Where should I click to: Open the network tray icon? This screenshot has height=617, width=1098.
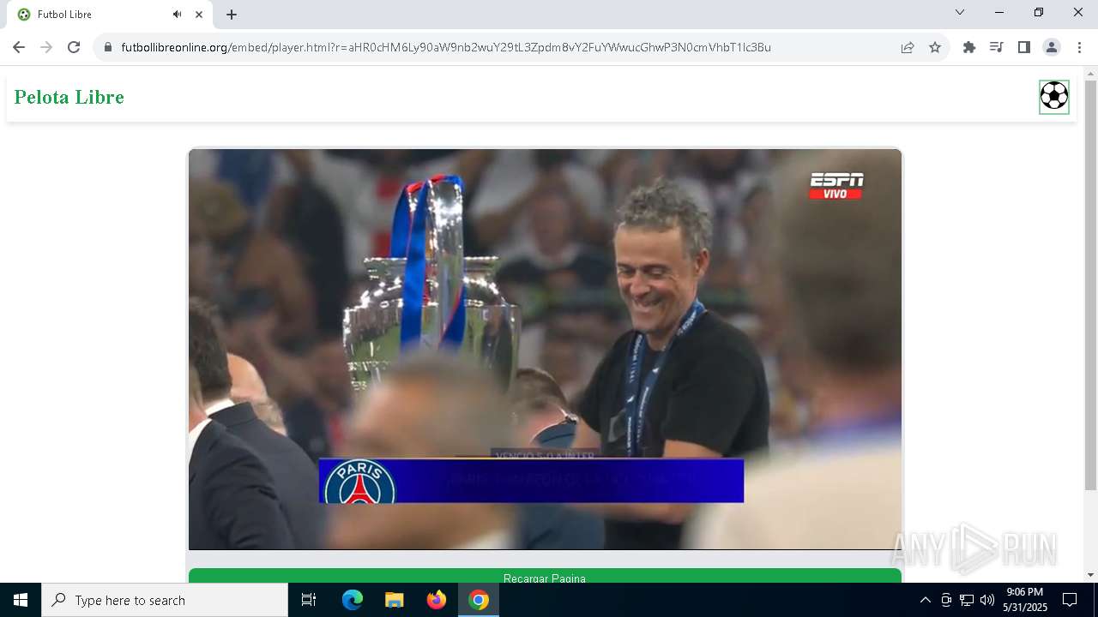click(967, 600)
